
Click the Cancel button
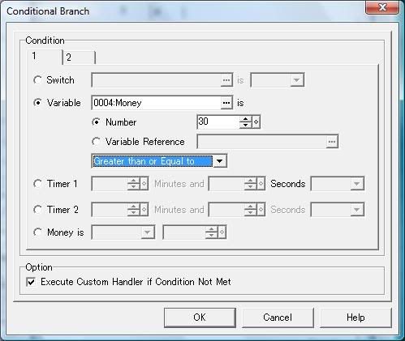278,318
